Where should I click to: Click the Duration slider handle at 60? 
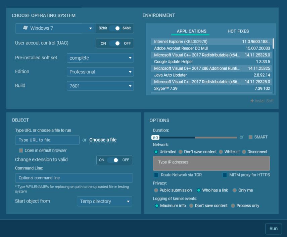155,138
